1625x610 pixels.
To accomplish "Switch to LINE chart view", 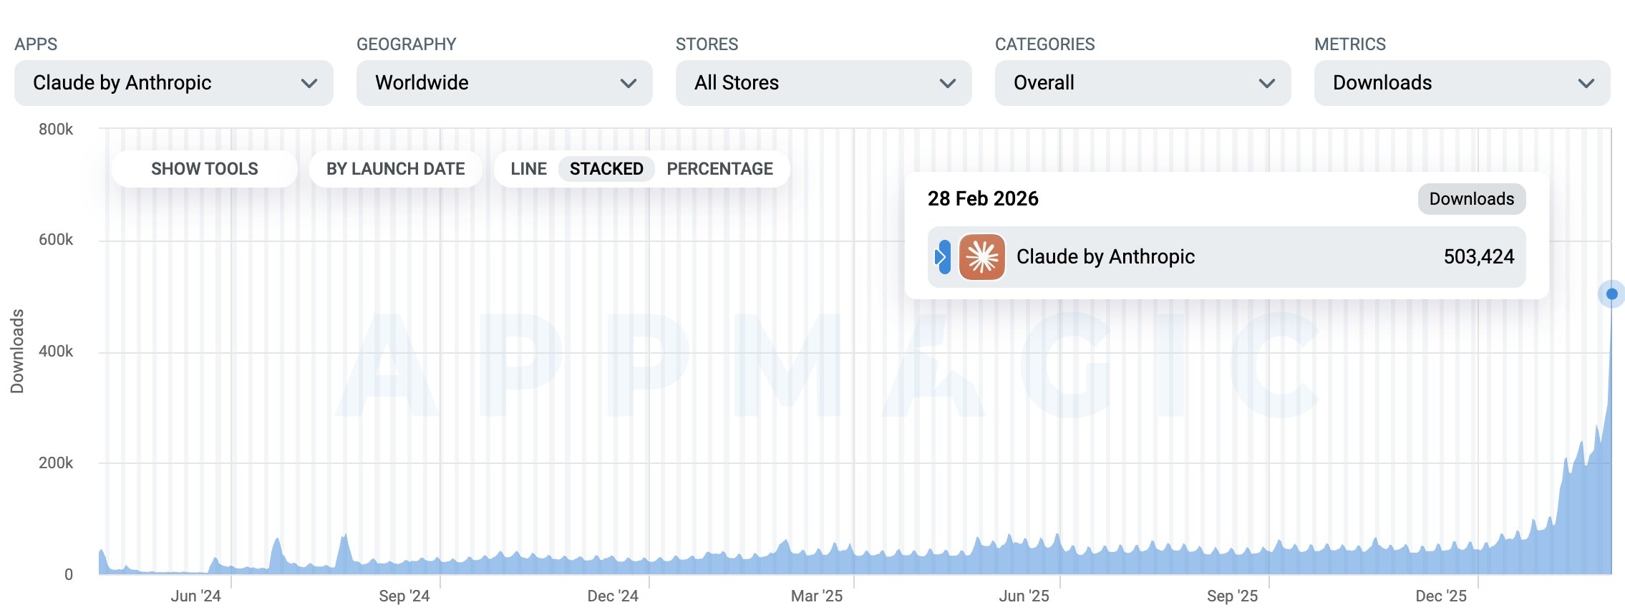I will pyautogui.click(x=529, y=169).
